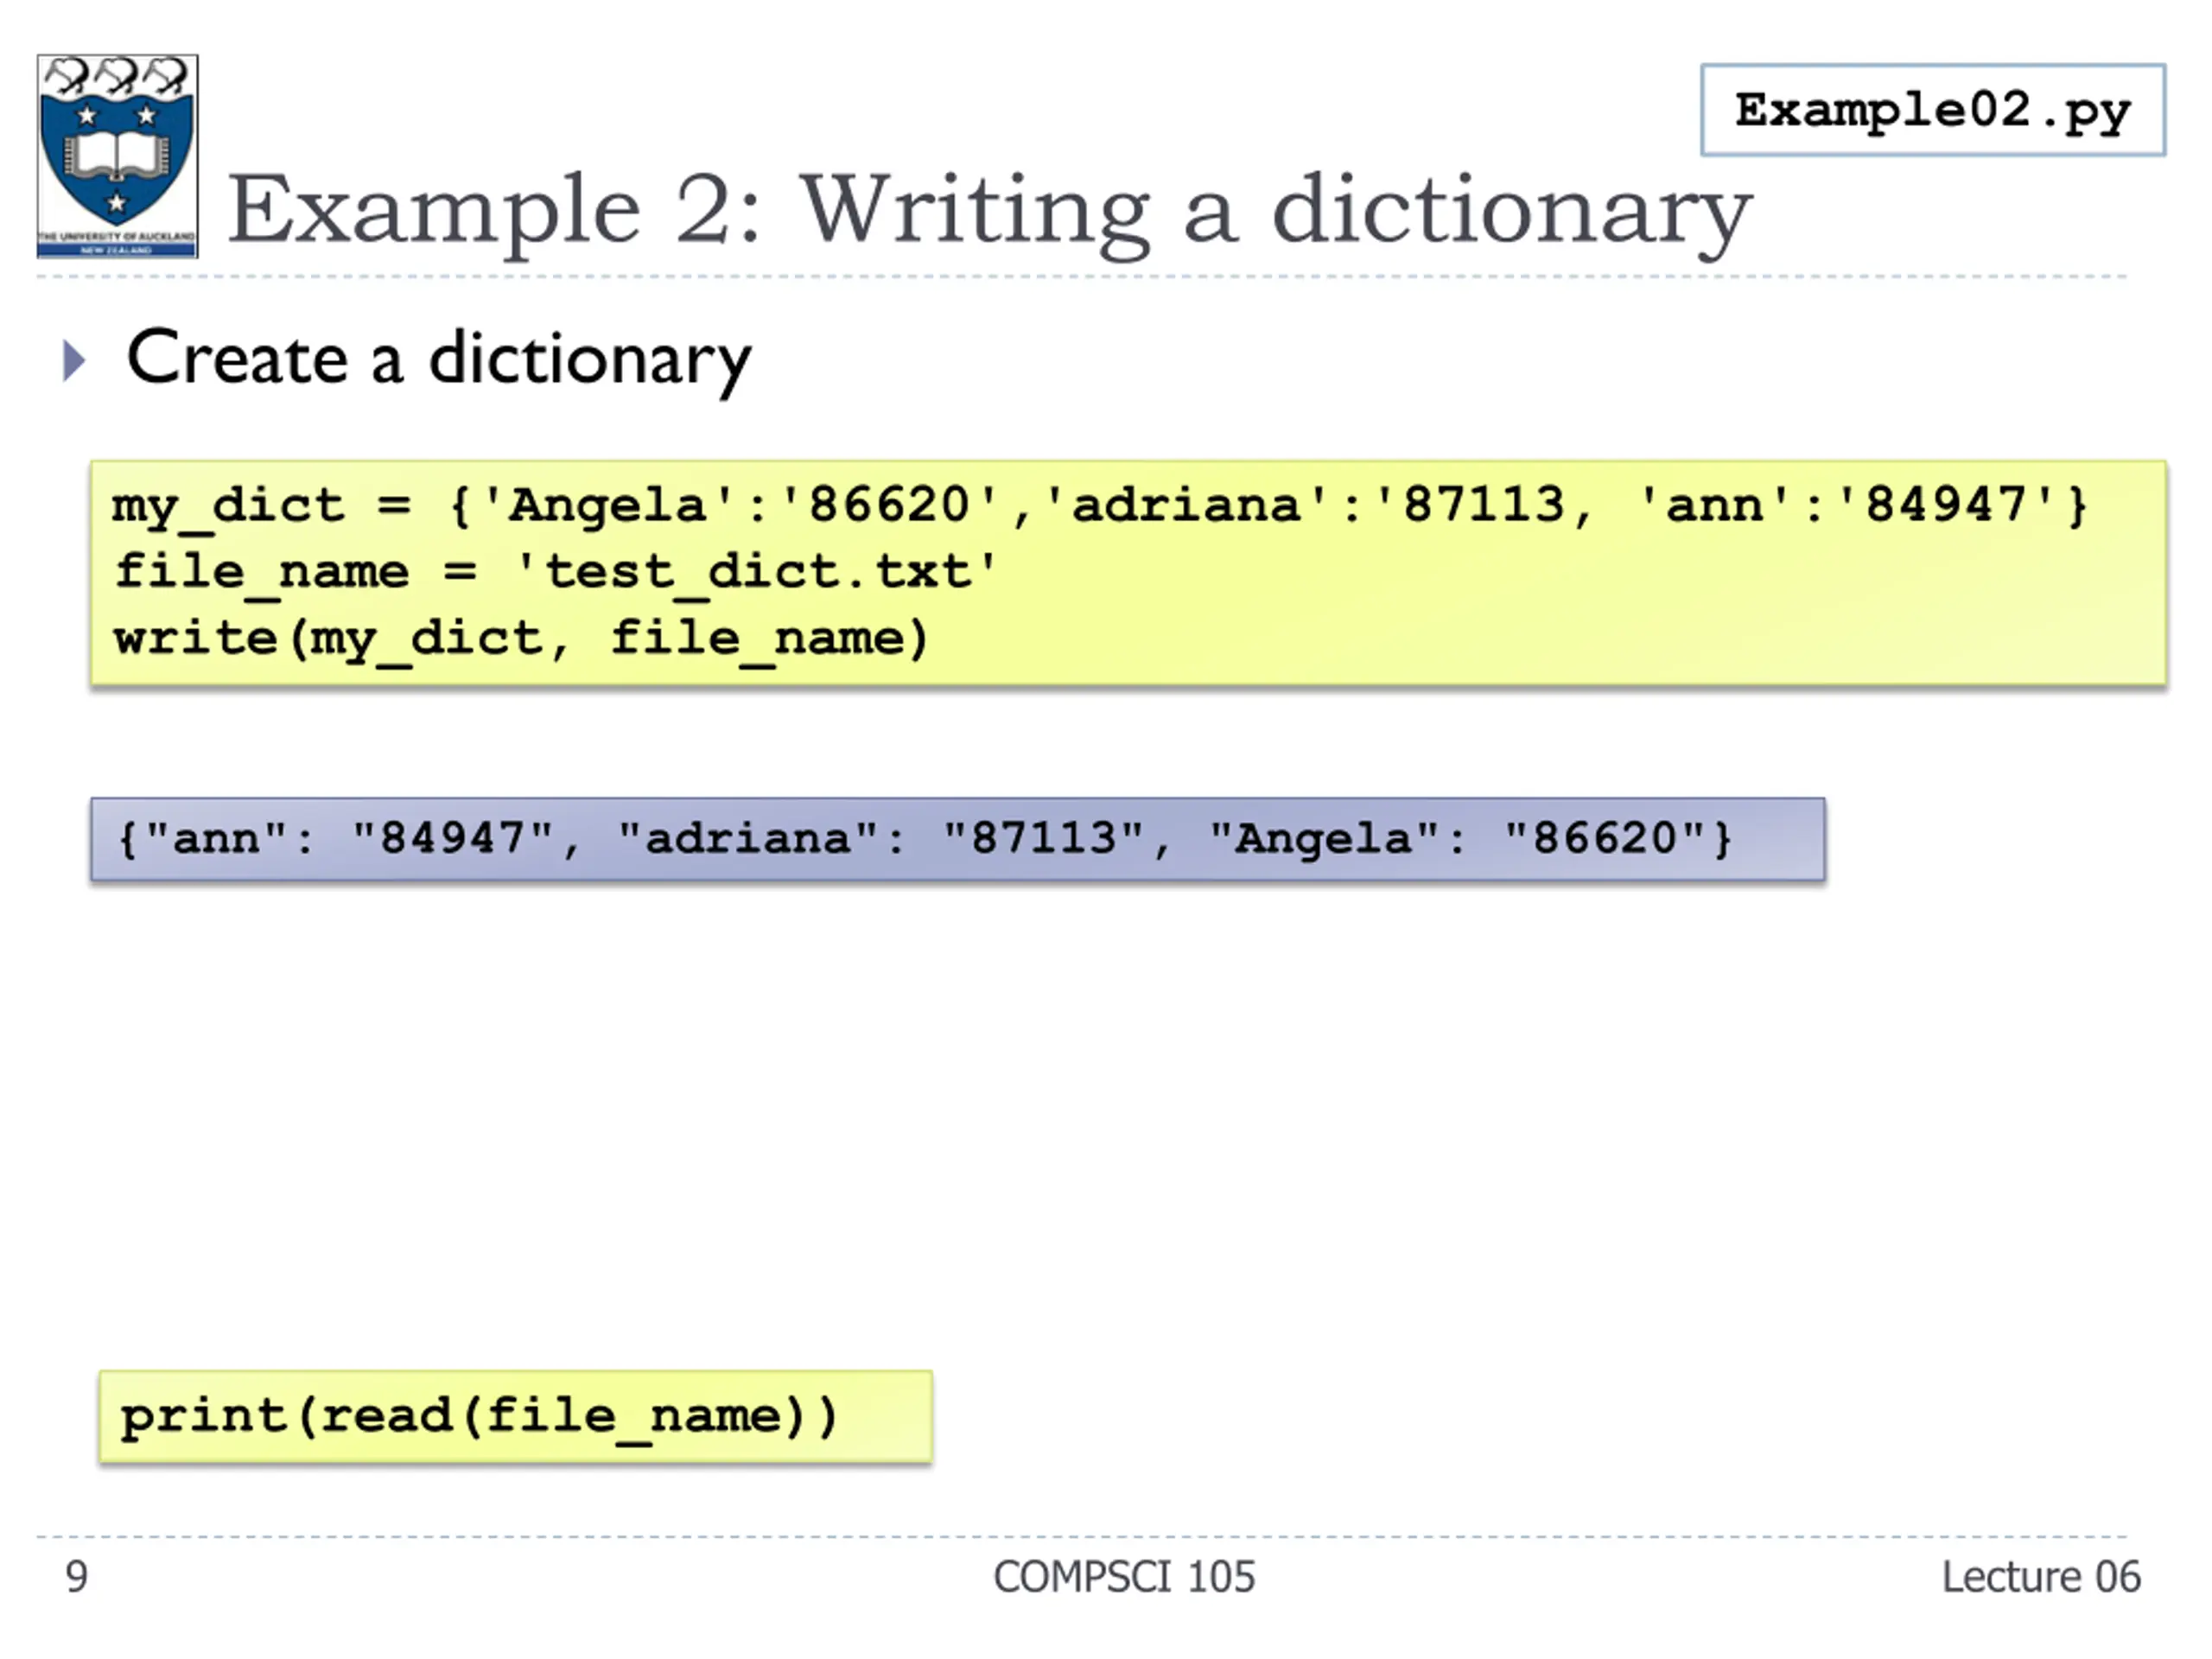This screenshot has width=2212, height=1659.
Task: Click the blue output box with the "ann": "84947" dictionary
Action: click(957, 839)
